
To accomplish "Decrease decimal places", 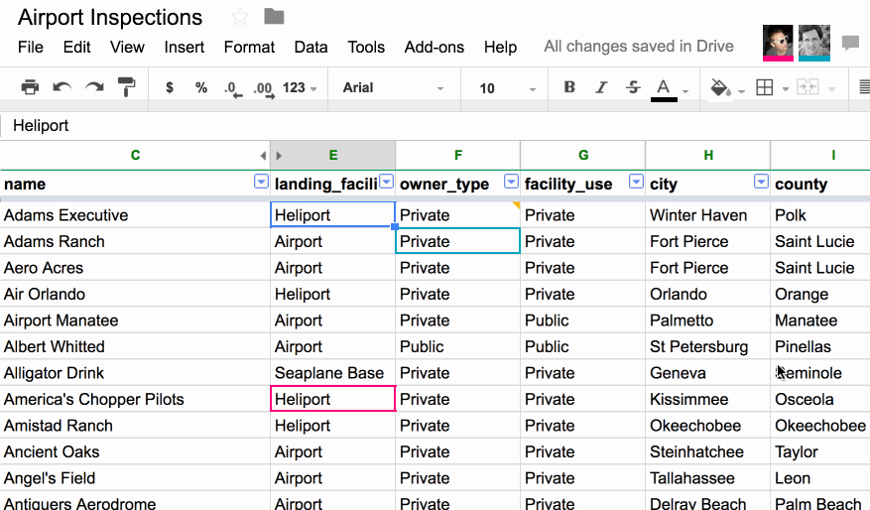I will (233, 89).
